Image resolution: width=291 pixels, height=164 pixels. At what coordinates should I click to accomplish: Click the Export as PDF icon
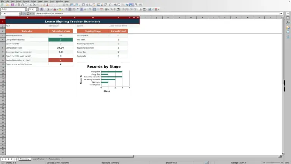pyautogui.click(x=19, y=5)
